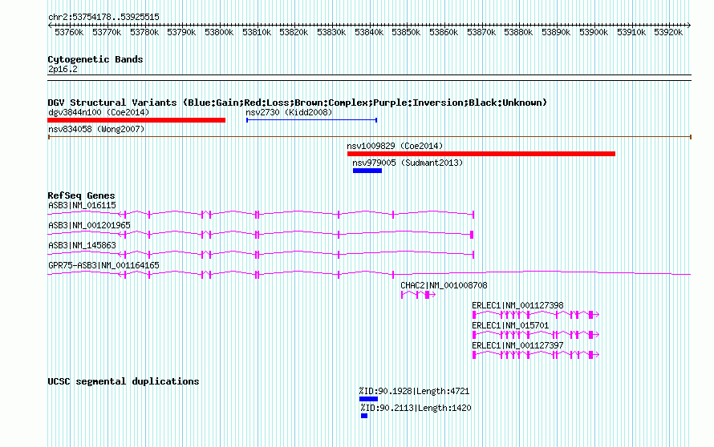Select the blue nsv979005 (Sudmant2013) gain bar
The image size is (714, 447).
(x=367, y=171)
